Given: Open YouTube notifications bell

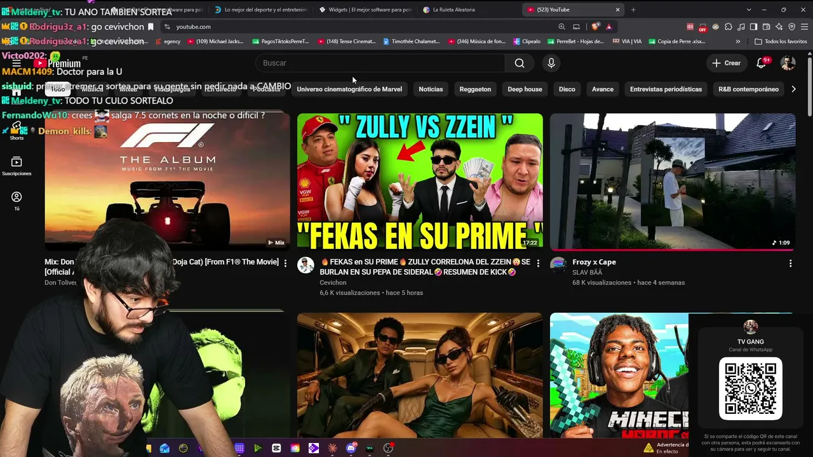Looking at the screenshot, I should (761, 63).
